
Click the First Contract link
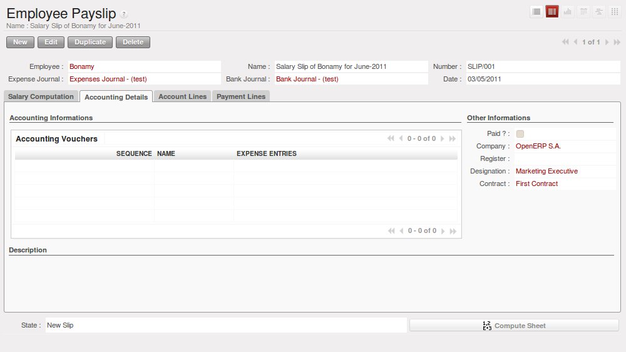click(536, 184)
